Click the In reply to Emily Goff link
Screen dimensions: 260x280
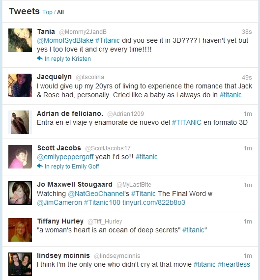[x=72, y=166]
